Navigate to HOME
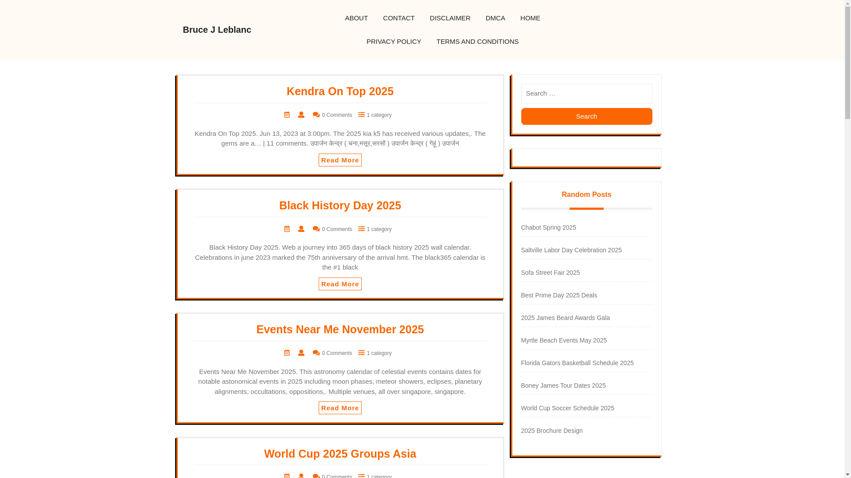 [530, 18]
